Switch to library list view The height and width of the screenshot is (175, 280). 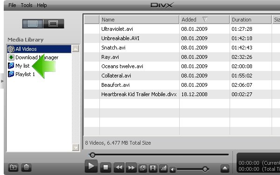point(33,24)
